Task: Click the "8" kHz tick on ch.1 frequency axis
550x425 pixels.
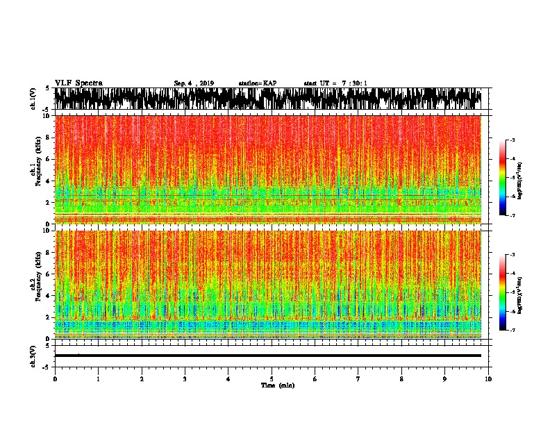Action: click(48, 137)
